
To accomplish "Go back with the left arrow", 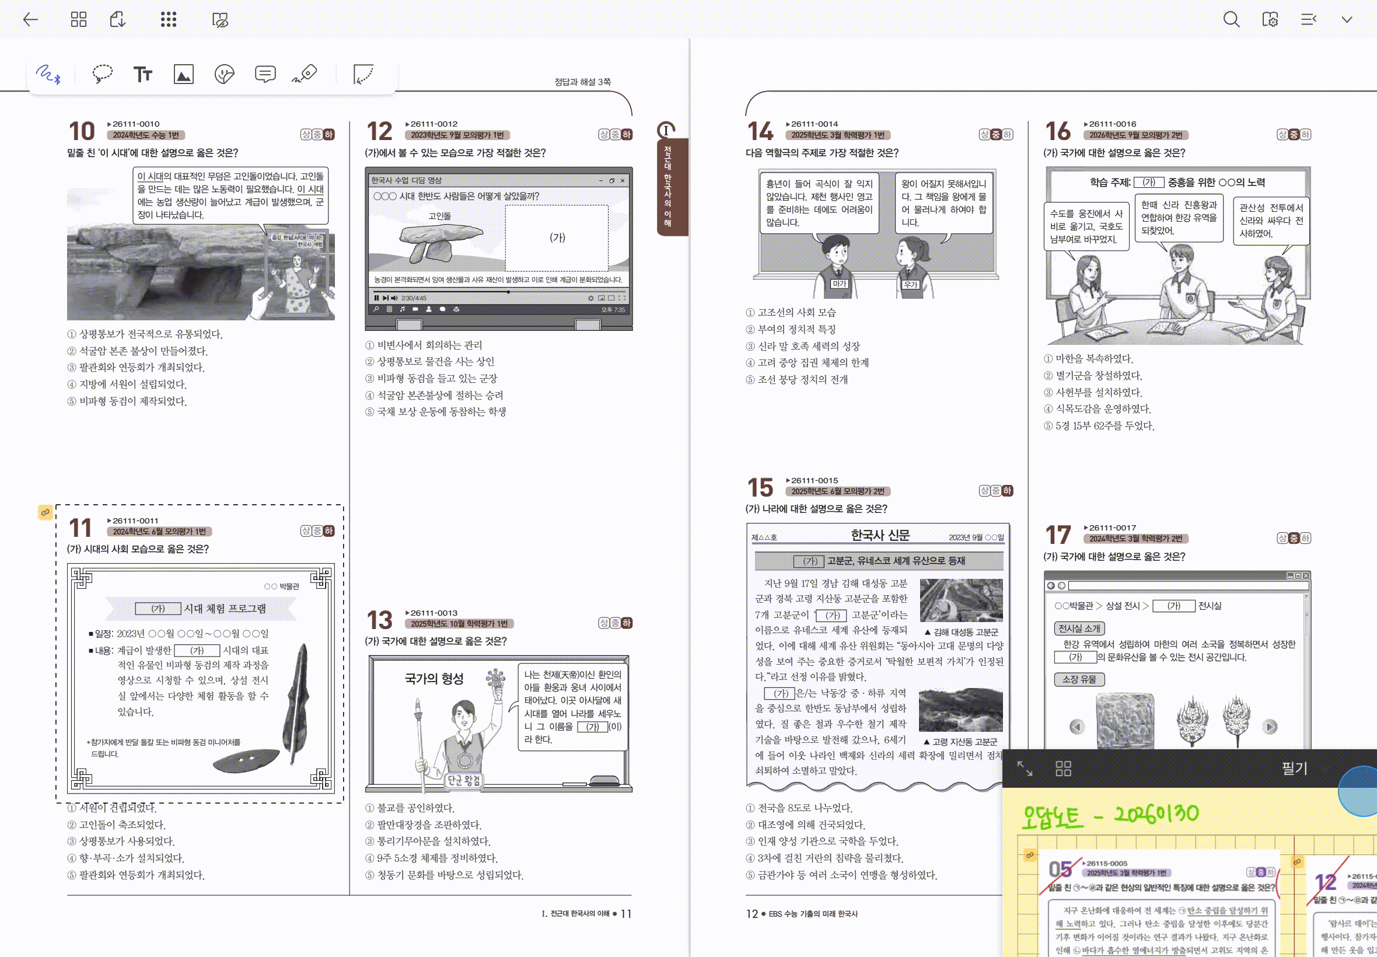I will 30,20.
